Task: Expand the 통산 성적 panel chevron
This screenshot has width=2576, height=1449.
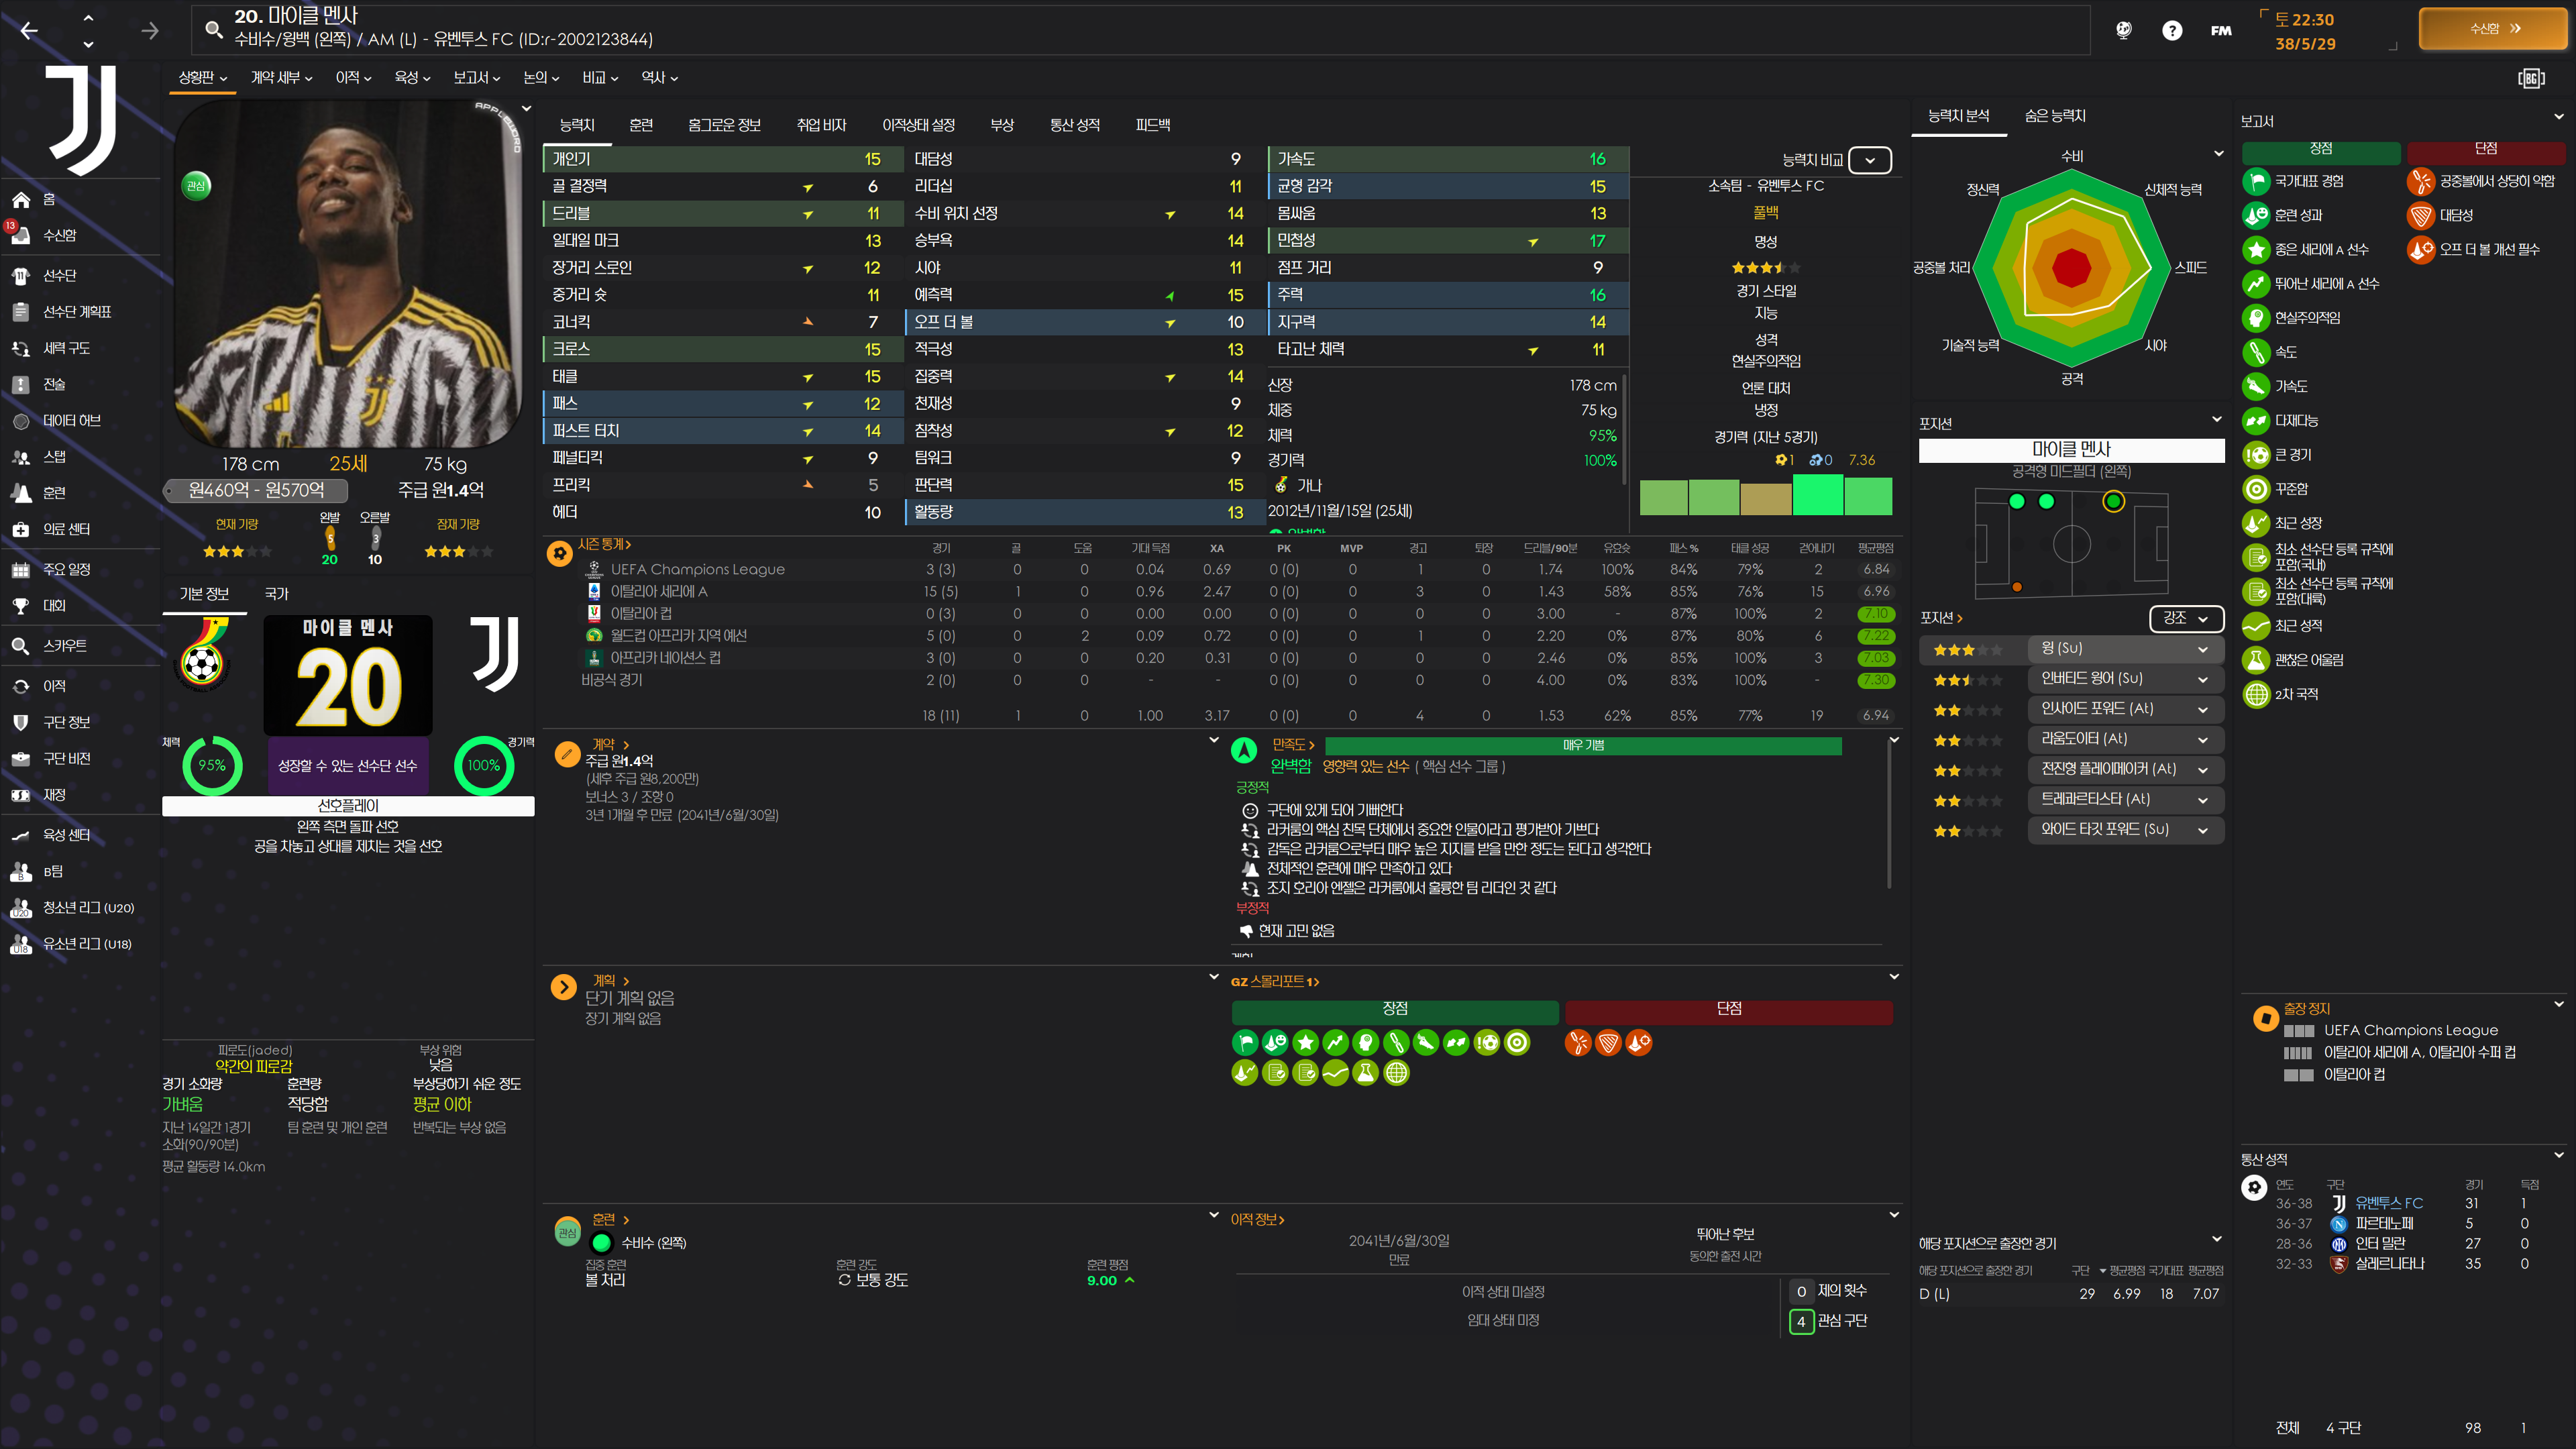Action: coord(2558,1155)
